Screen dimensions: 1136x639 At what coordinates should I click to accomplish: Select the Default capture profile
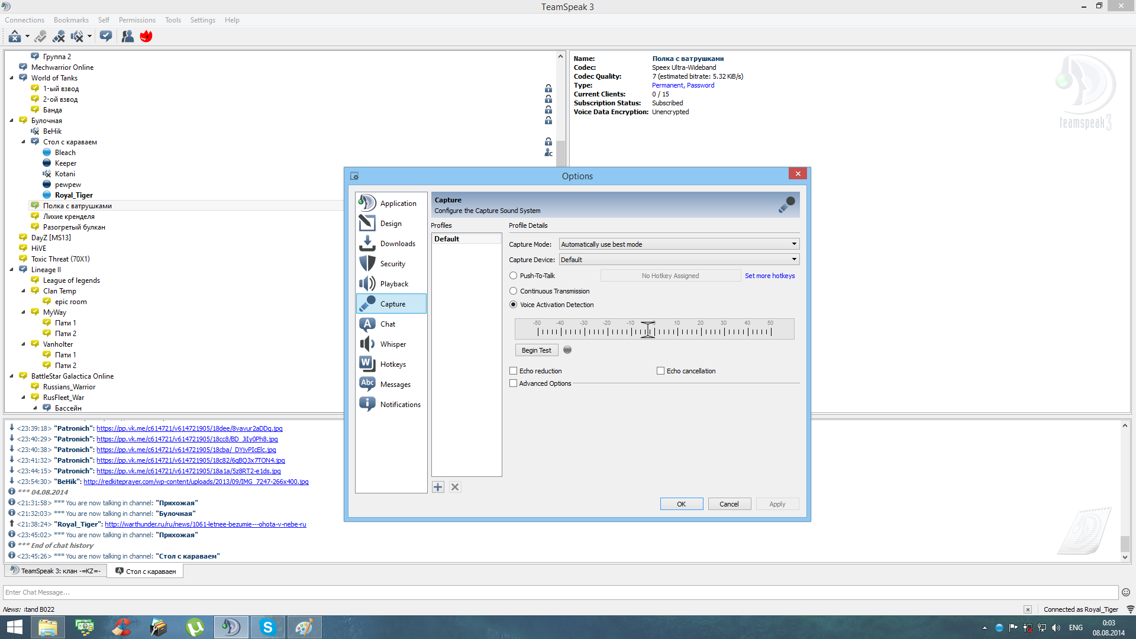coord(466,239)
